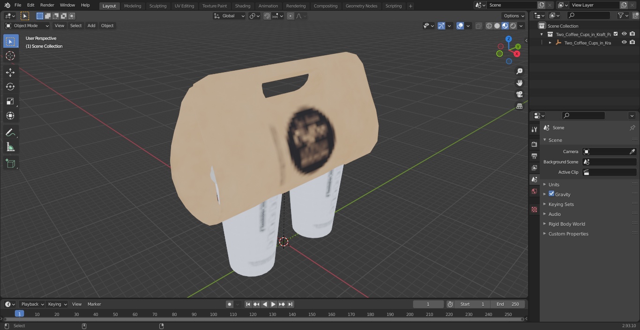Open the Options dropdown in viewport
This screenshot has width=640, height=330.
(514, 16)
